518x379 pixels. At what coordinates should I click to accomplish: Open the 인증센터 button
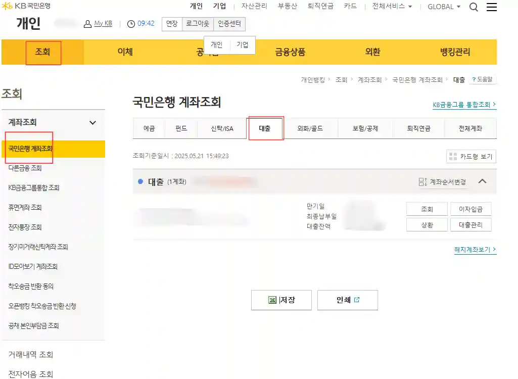(229, 24)
